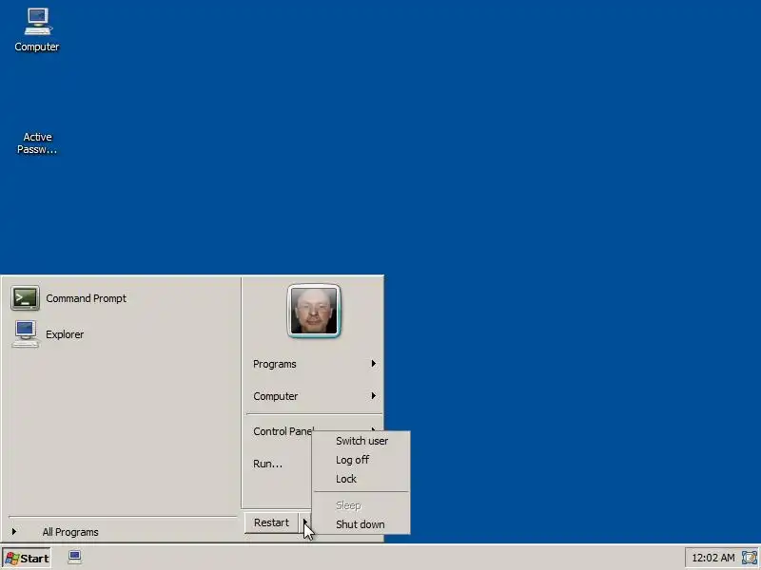The width and height of the screenshot is (761, 570).
Task: Click the system tray icon beside clock
Action: tap(750, 558)
